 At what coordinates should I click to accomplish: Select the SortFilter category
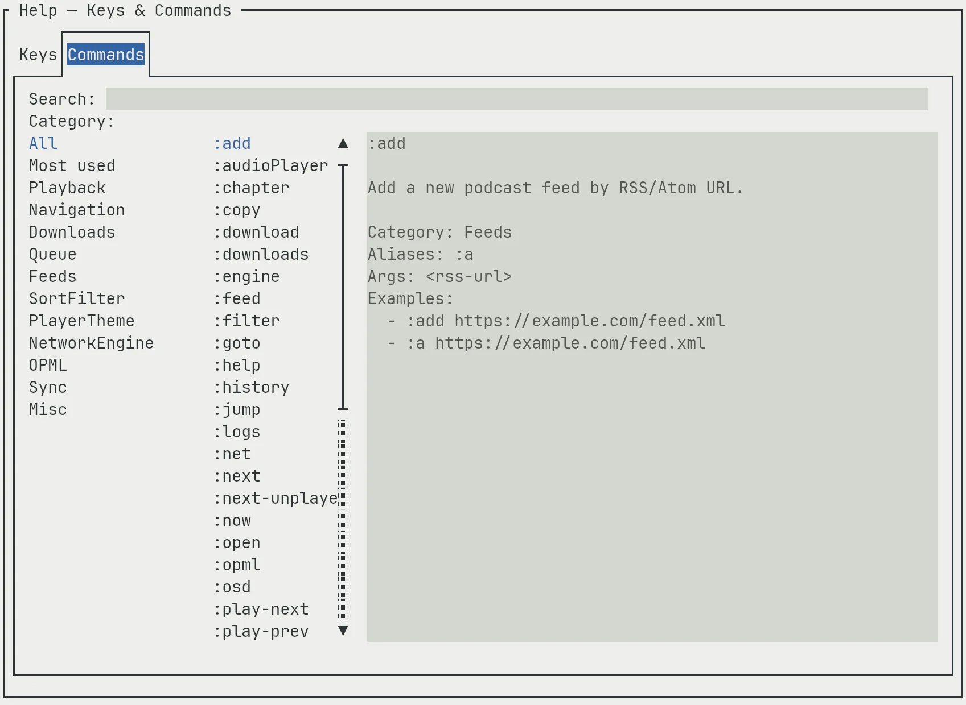77,298
